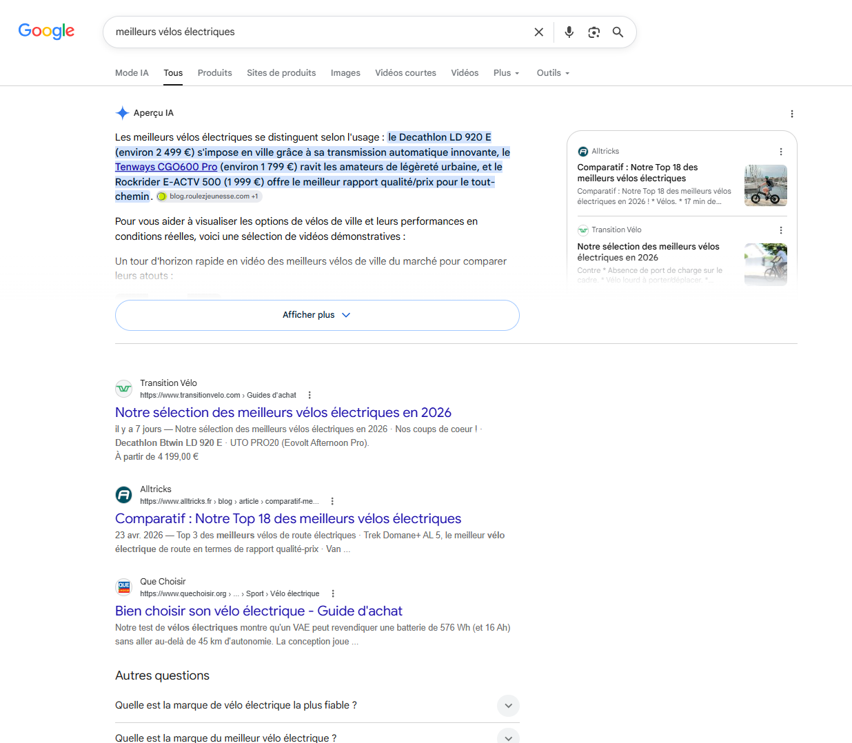Expand question about la plus fiable marque
The image size is (852, 743).
coord(317,705)
